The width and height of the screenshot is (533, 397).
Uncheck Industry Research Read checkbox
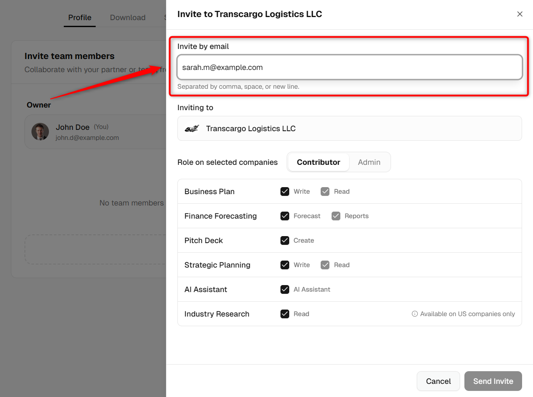(285, 314)
